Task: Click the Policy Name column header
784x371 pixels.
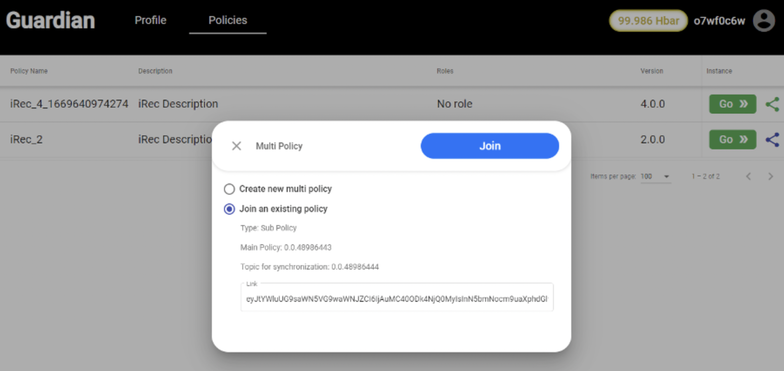Action: point(29,71)
